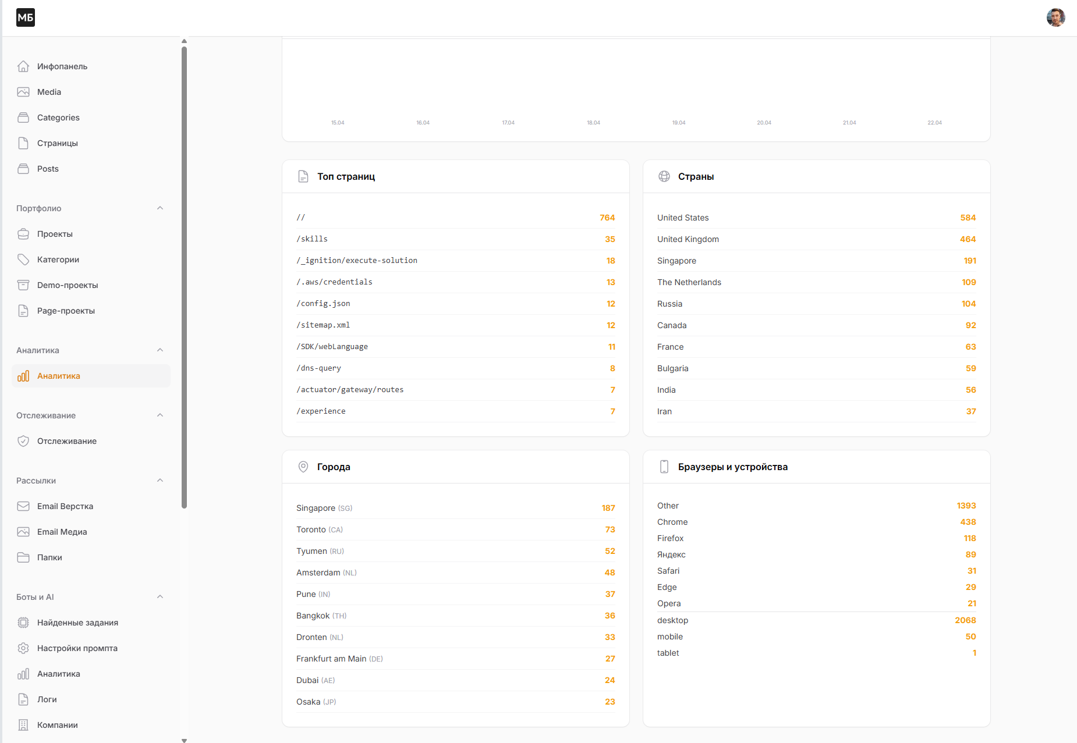Screen dimensions: 1077x743
Task: Collapse the Портфолио section
Action: pos(160,208)
